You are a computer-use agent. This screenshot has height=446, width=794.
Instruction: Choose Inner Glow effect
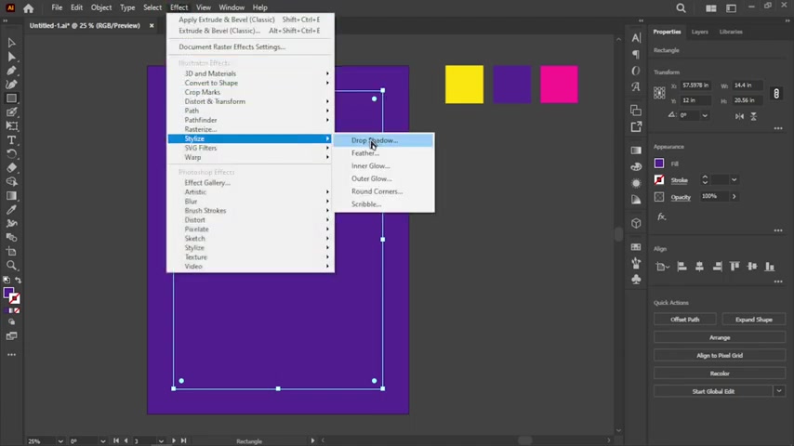(x=383, y=166)
